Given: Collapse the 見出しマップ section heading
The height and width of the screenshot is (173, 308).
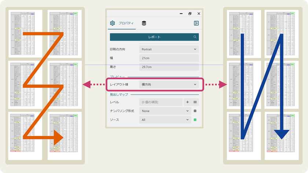Looking at the screenshot, I should click(119, 94).
